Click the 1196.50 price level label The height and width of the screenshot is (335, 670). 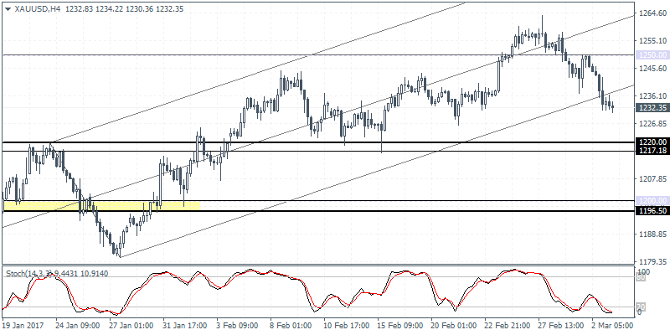651,210
